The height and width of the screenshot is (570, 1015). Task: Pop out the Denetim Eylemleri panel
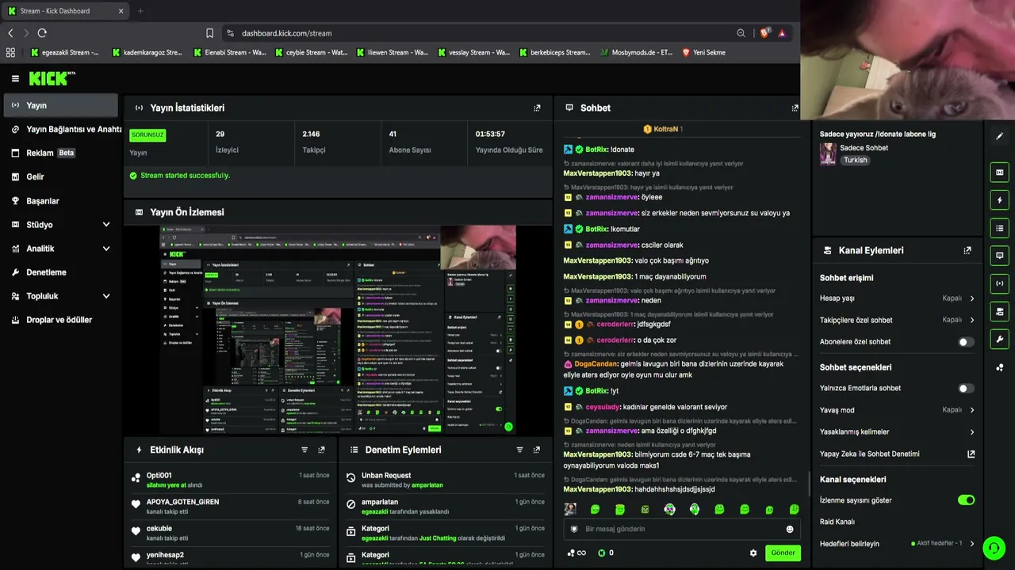click(x=537, y=450)
